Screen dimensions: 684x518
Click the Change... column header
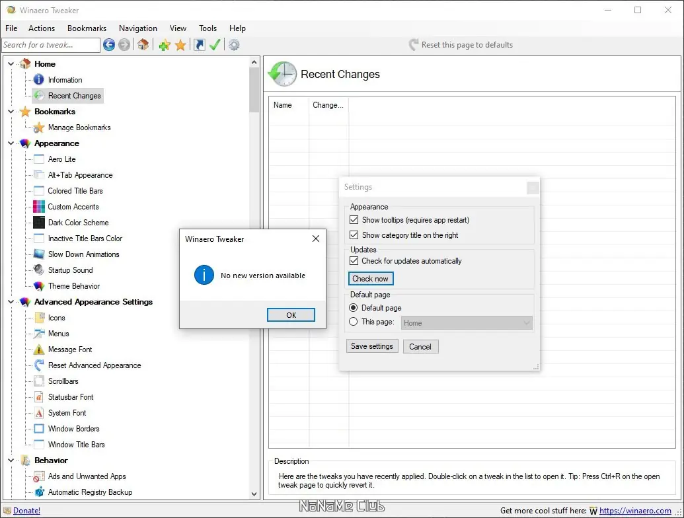tap(328, 105)
